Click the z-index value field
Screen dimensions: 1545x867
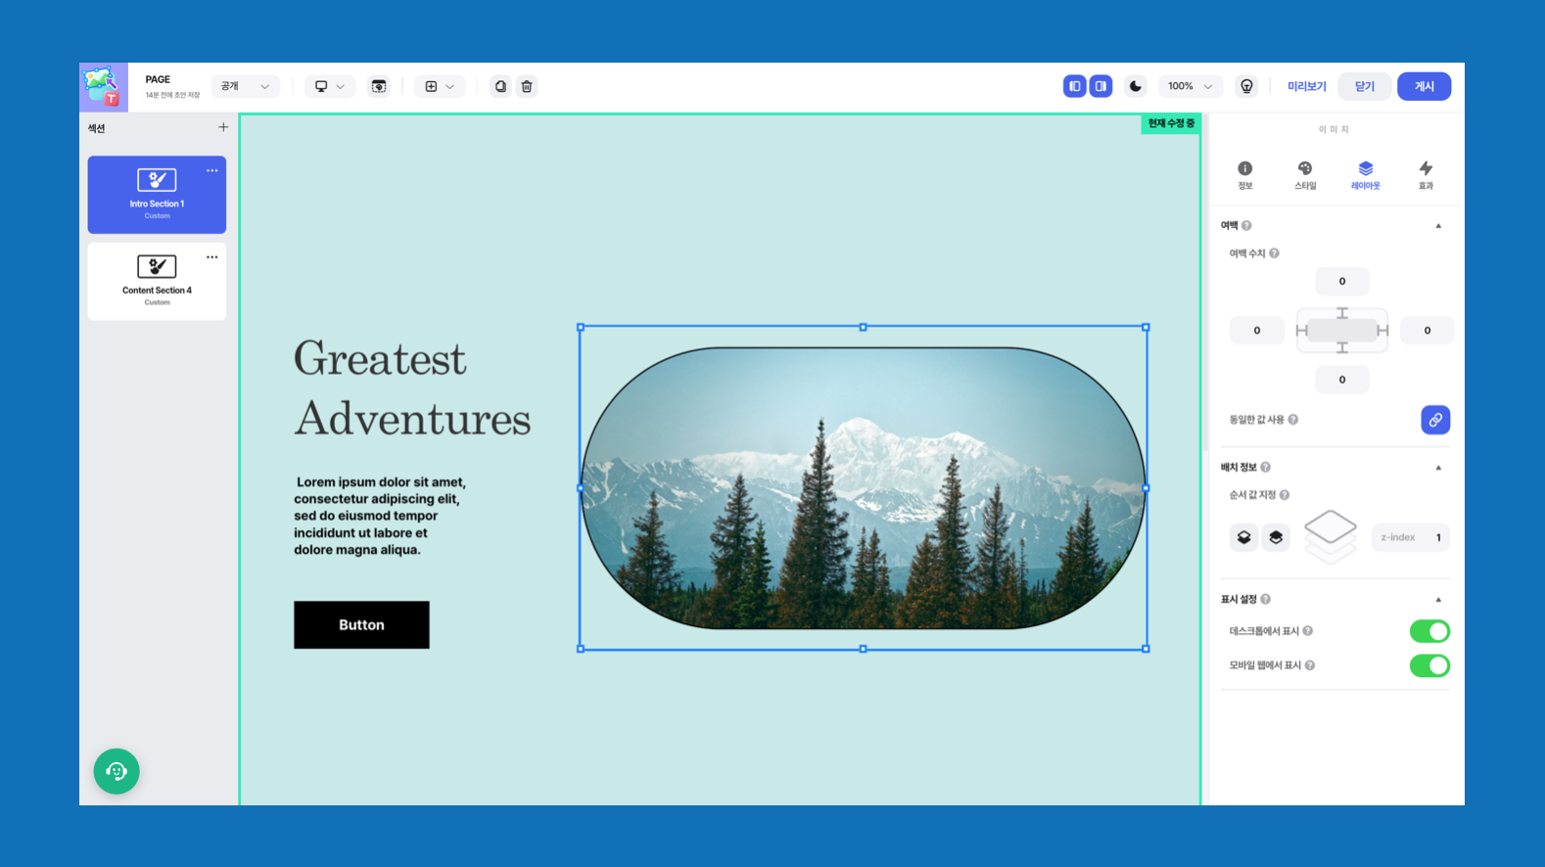pyautogui.click(x=1411, y=537)
